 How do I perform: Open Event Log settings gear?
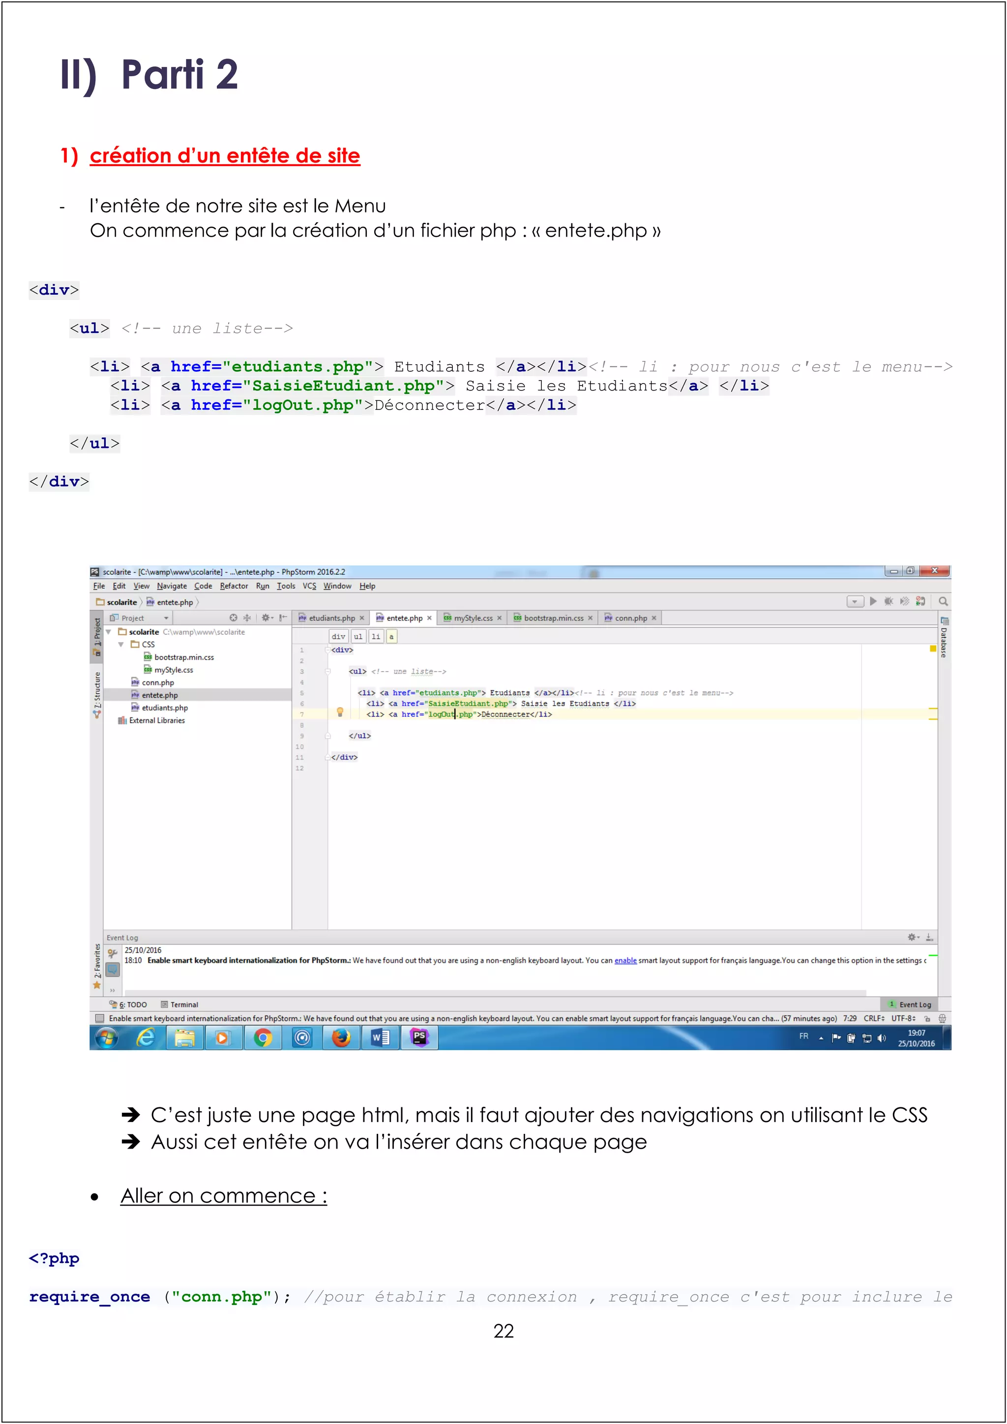pos(914,937)
